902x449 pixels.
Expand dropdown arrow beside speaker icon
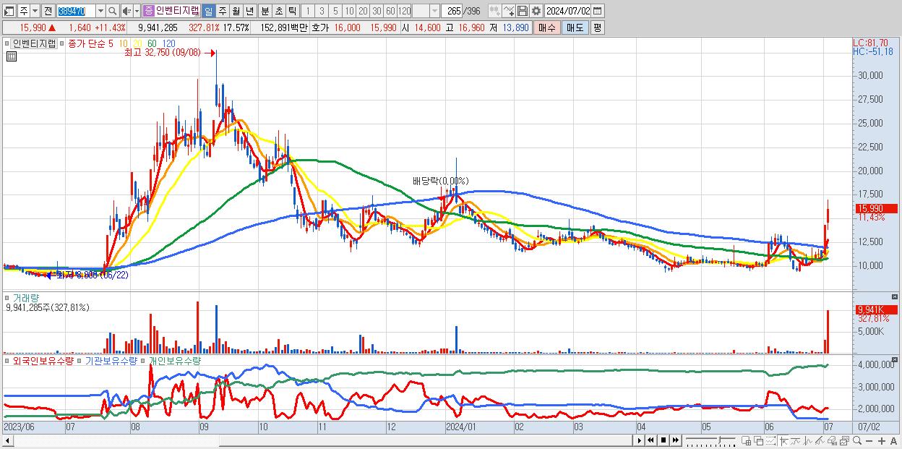pyautogui.click(x=137, y=11)
